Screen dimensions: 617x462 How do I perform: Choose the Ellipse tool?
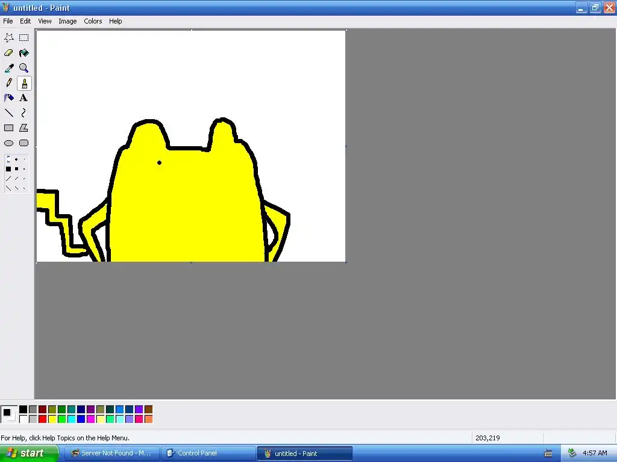coord(8,143)
